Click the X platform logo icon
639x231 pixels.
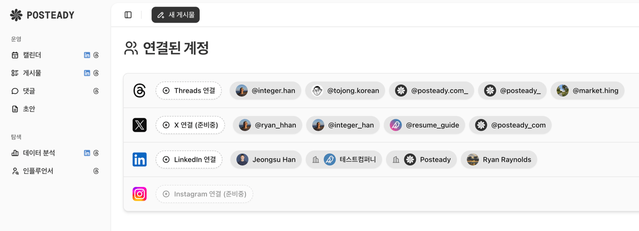(x=140, y=125)
